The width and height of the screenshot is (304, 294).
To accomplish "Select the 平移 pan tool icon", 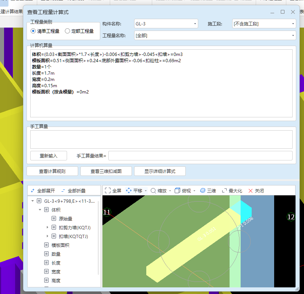I will 129,191.
